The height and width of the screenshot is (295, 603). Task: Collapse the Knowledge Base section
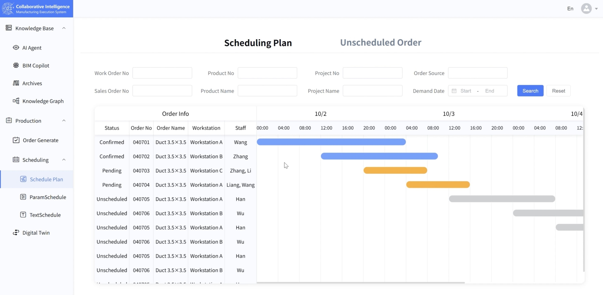[64, 28]
